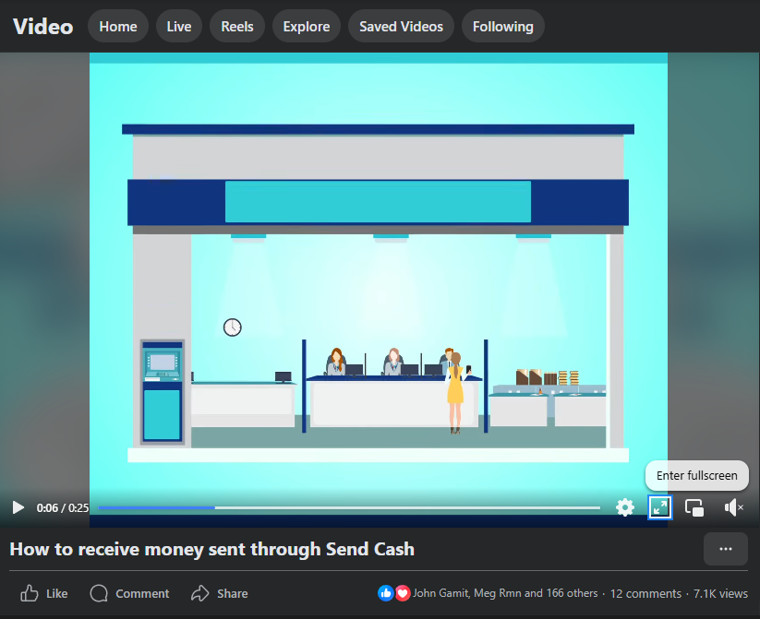Unmute the video volume icon
The height and width of the screenshot is (619, 760).
(x=733, y=507)
